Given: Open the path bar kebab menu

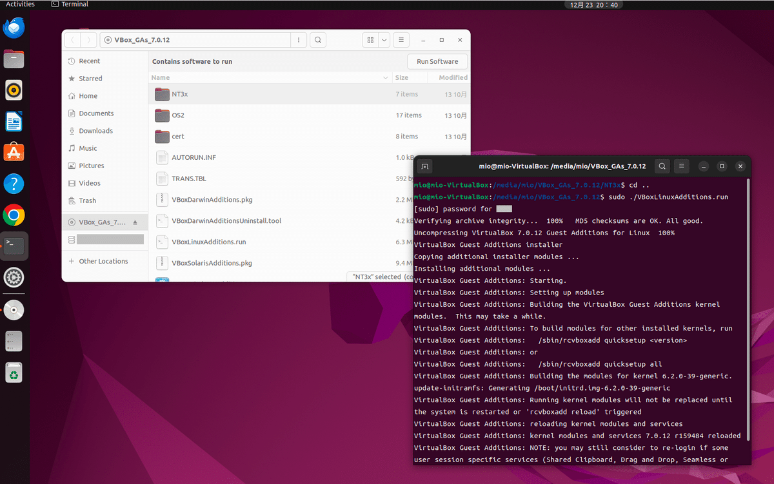Looking at the screenshot, I should (298, 40).
